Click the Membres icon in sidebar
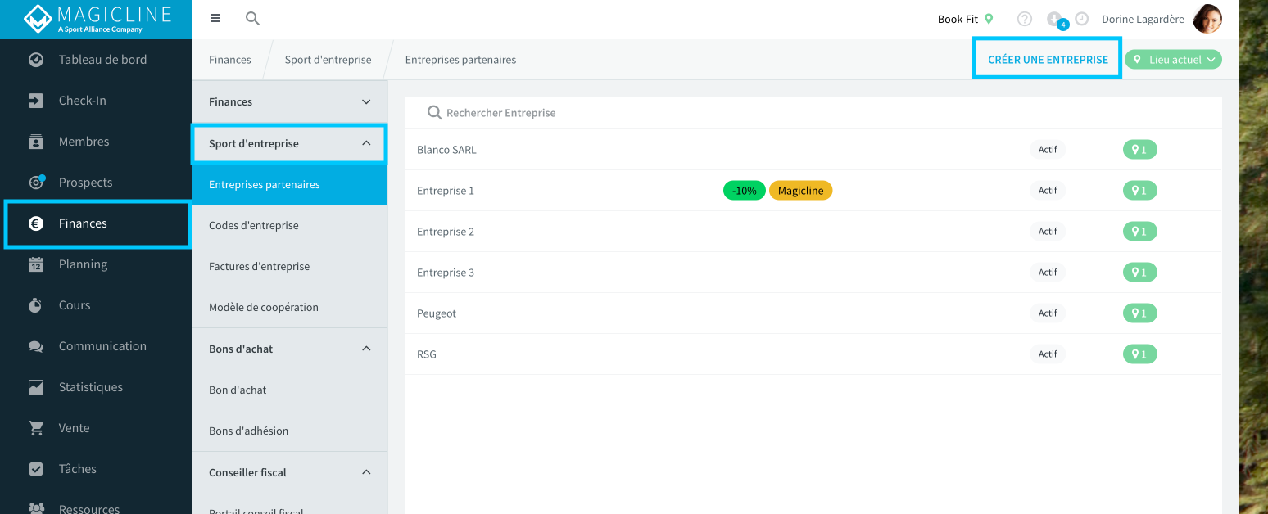The height and width of the screenshot is (514, 1268). pos(36,142)
